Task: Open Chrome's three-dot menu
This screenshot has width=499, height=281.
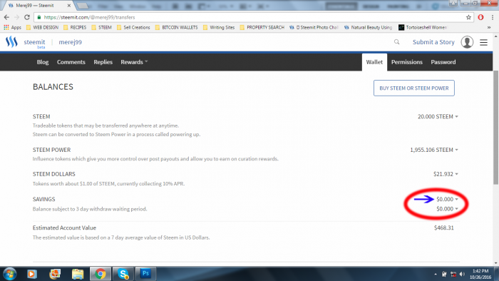Action: (493, 17)
